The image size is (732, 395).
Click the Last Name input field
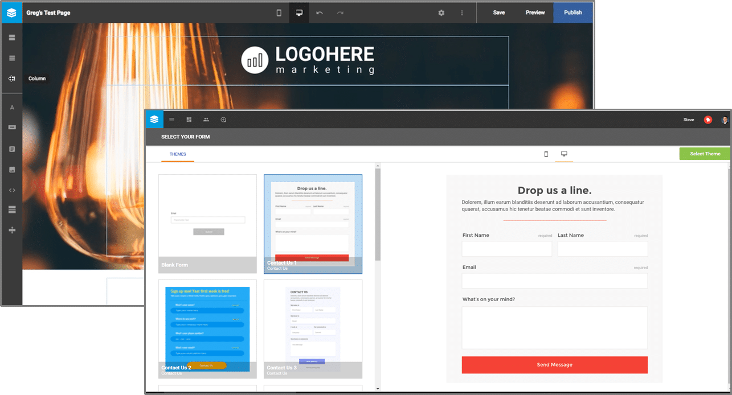pos(603,249)
